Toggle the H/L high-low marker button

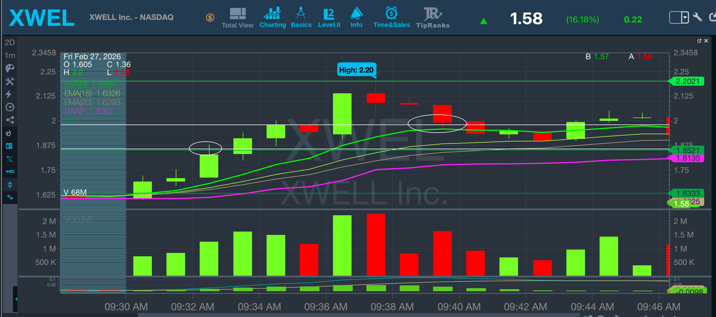[x=10, y=159]
